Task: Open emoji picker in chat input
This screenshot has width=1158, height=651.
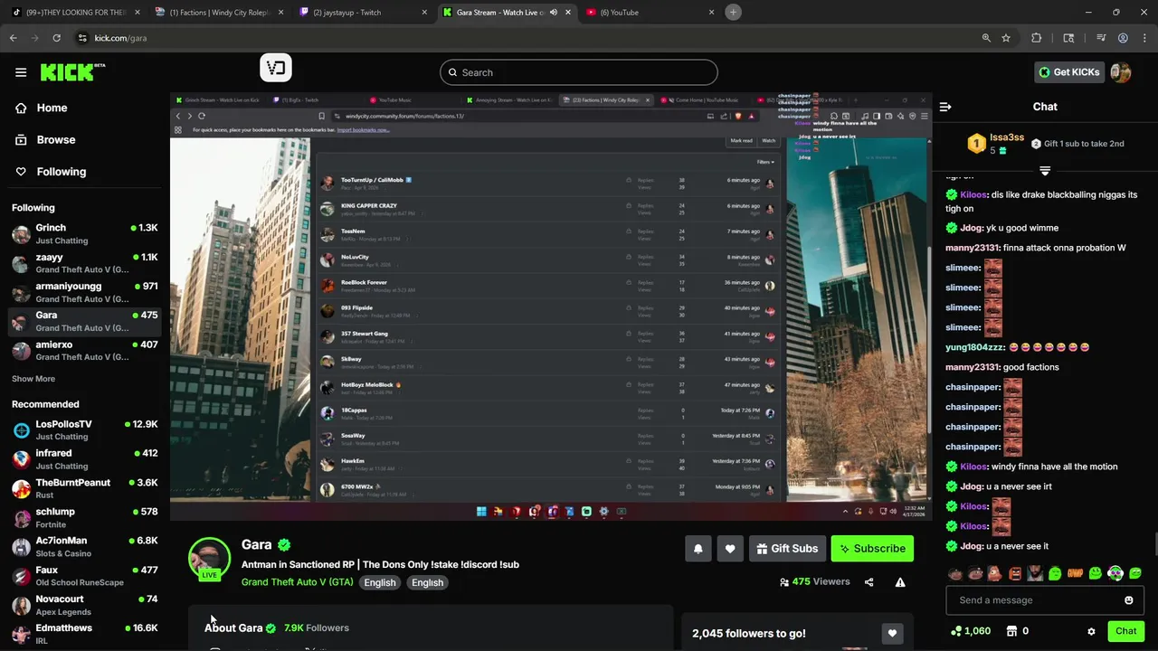Action: [1128, 600]
